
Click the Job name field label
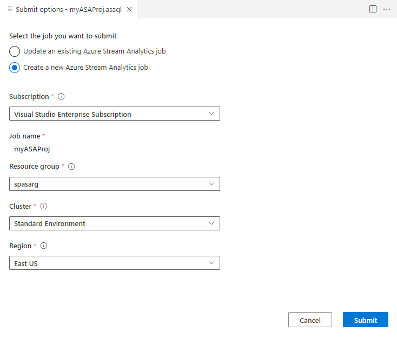coord(24,136)
